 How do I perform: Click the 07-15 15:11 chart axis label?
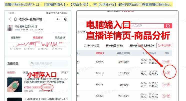tap(29, 49)
